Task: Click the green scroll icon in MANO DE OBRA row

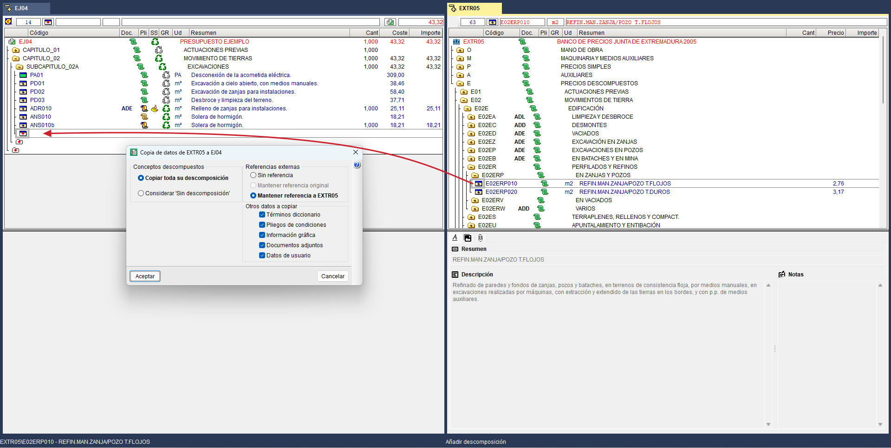Action: (x=526, y=50)
